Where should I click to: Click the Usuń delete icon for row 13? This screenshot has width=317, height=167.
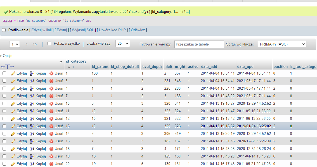tap(51, 126)
